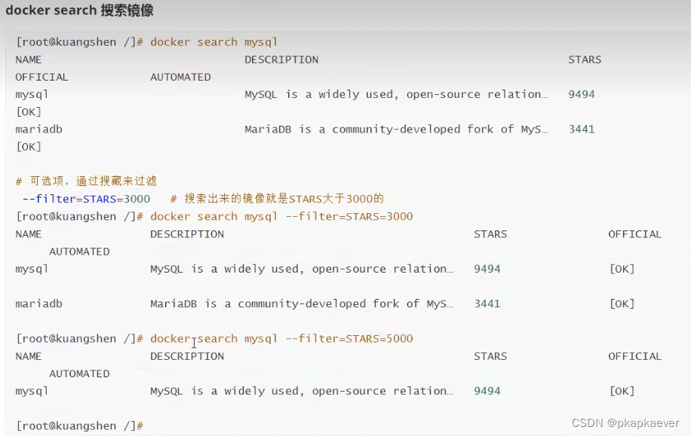This screenshot has height=436, width=691.
Task: Click [OK] under mysql in first table
Action: click(x=29, y=111)
